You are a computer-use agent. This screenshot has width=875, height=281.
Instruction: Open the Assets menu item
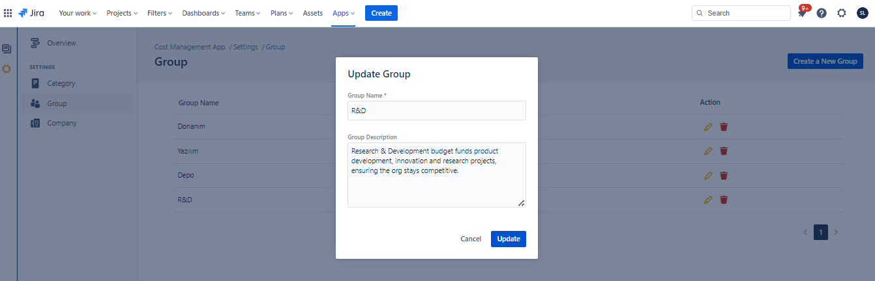(313, 13)
